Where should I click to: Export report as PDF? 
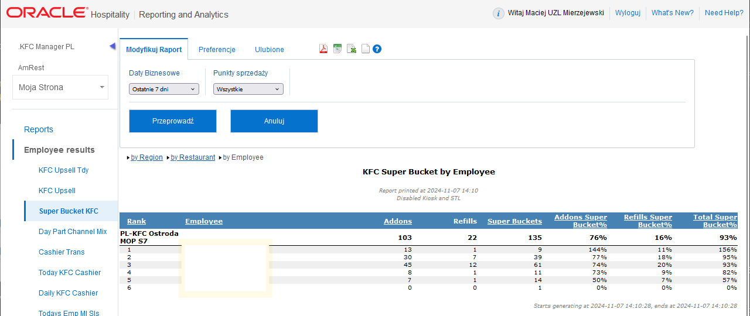click(x=323, y=49)
